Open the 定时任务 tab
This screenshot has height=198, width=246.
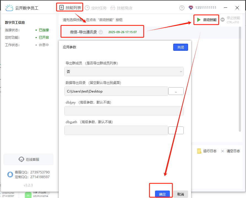coord(96,8)
